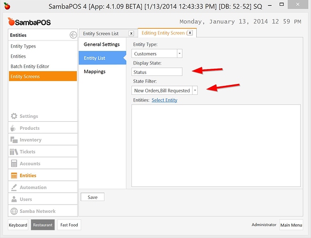
Task: Click the Settings gear icon
Action: (14, 116)
